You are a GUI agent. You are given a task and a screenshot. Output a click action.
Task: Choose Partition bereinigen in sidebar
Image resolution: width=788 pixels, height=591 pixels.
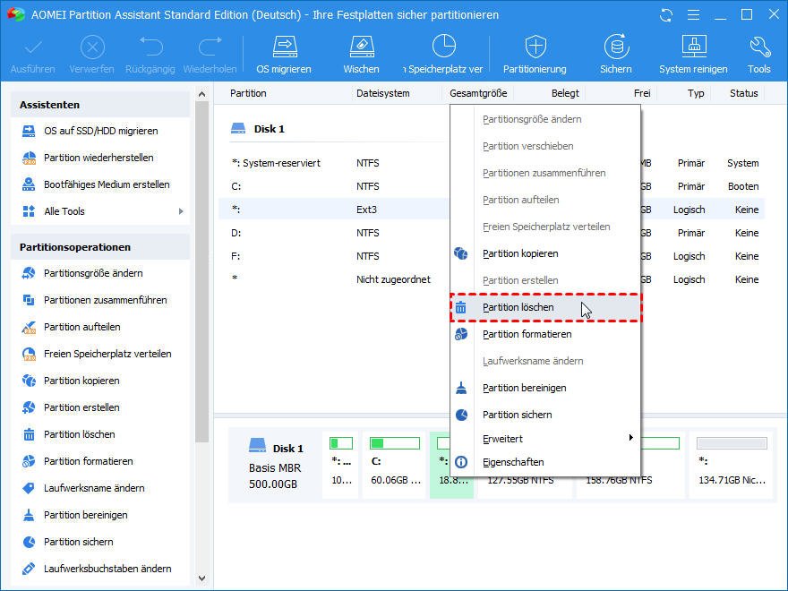tap(85, 515)
